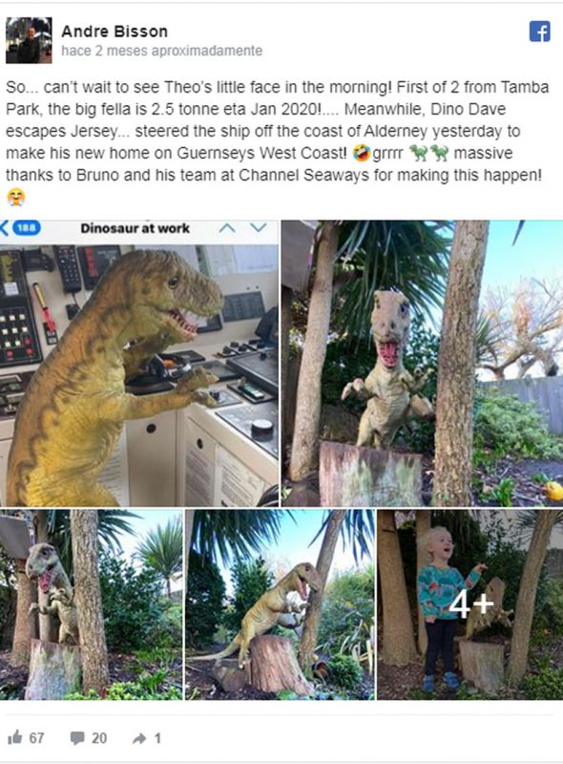Click the comments speech bubble icon

77,737
